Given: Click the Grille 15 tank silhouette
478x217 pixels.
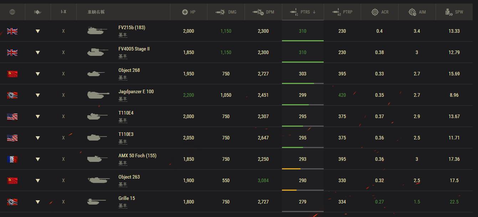Looking at the screenshot, I should (x=97, y=202).
